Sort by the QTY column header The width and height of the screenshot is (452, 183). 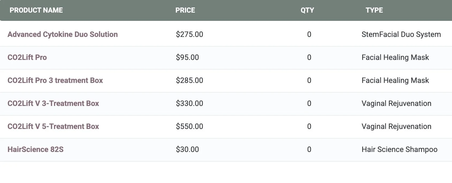pos(307,10)
